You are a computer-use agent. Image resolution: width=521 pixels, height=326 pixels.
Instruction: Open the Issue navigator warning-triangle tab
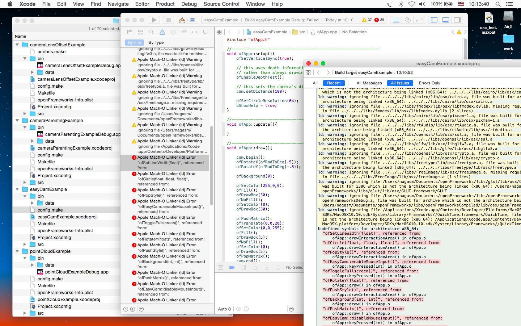click(162, 32)
